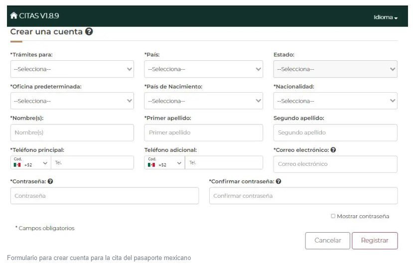The image size is (413, 265).
Task: Open the Idioma language menu
Action: [x=385, y=17]
